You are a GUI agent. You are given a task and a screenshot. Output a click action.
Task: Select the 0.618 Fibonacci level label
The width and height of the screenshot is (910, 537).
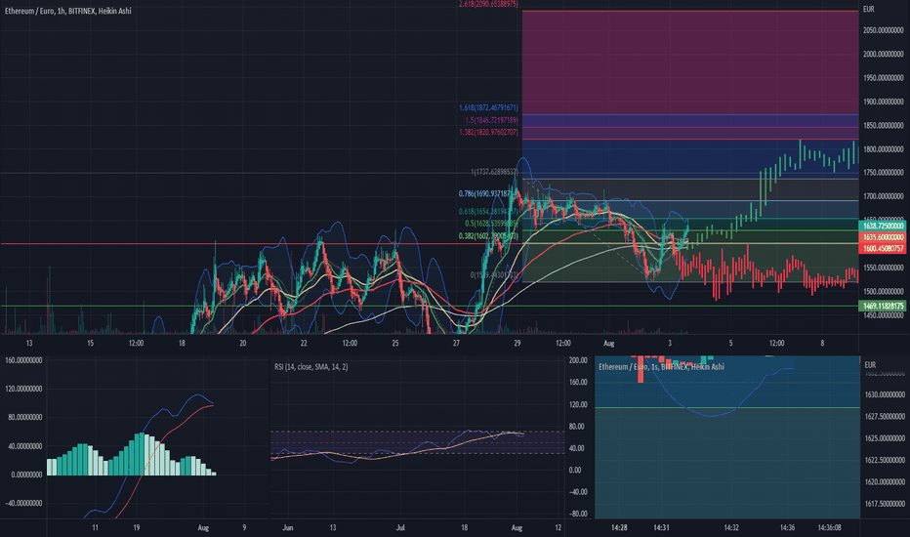487,211
